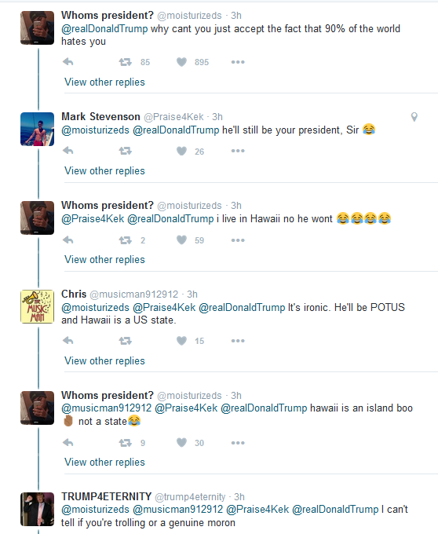The width and height of the screenshot is (438, 534).
Task: Like the 'hawaii is an island' tweet
Action: pos(182,442)
